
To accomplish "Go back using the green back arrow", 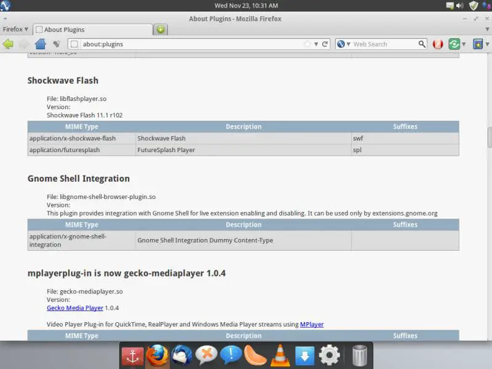I will coord(8,44).
